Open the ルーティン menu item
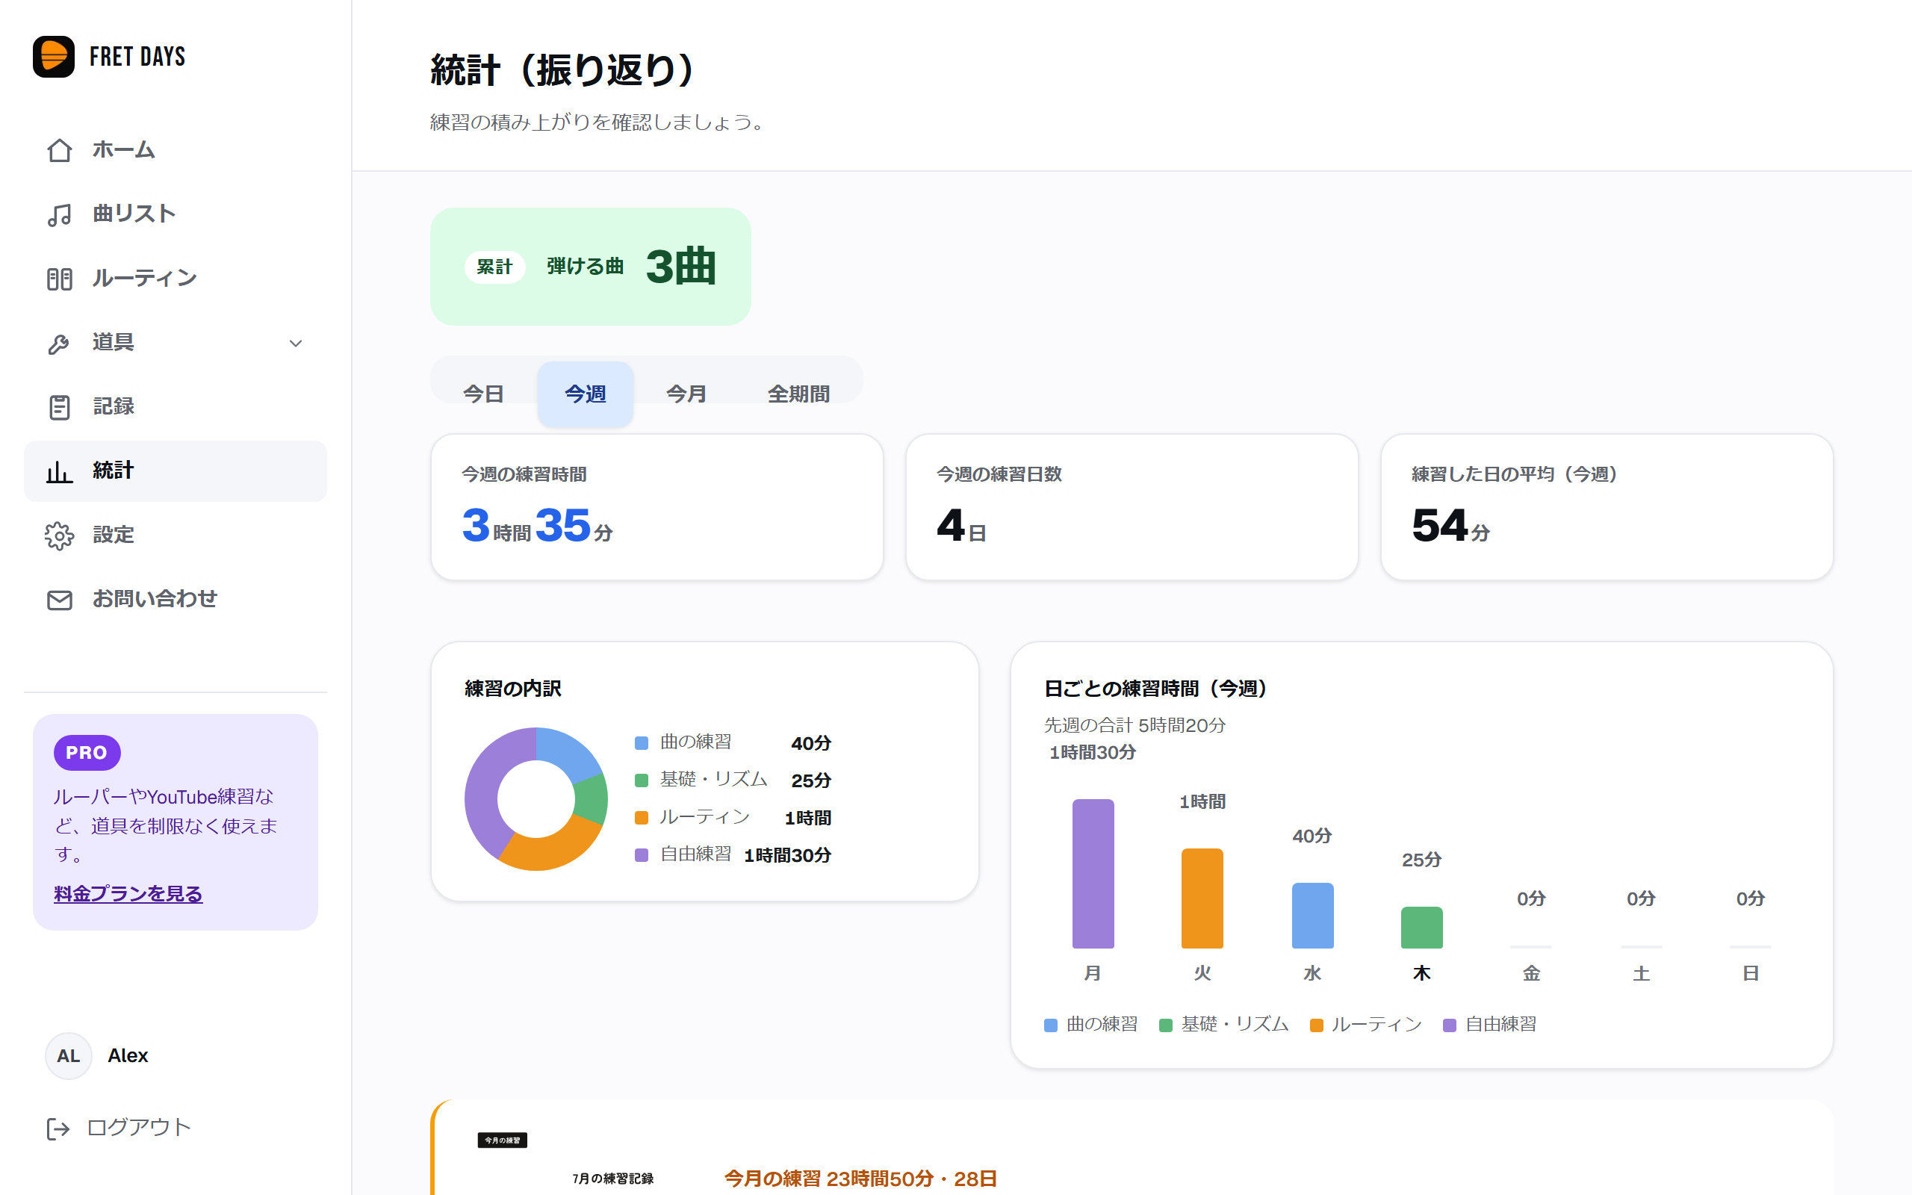 [176, 279]
